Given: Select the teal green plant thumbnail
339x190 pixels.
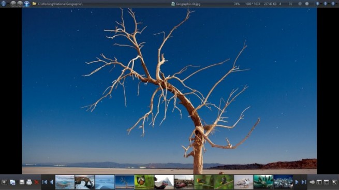Looking at the screenshot, I should pos(263,182).
